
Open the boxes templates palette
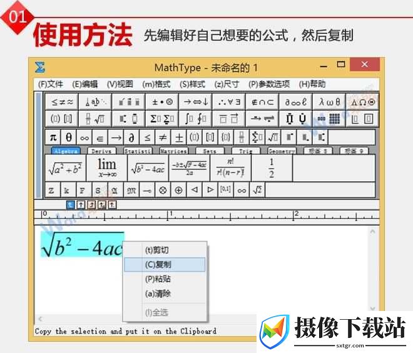point(363,119)
